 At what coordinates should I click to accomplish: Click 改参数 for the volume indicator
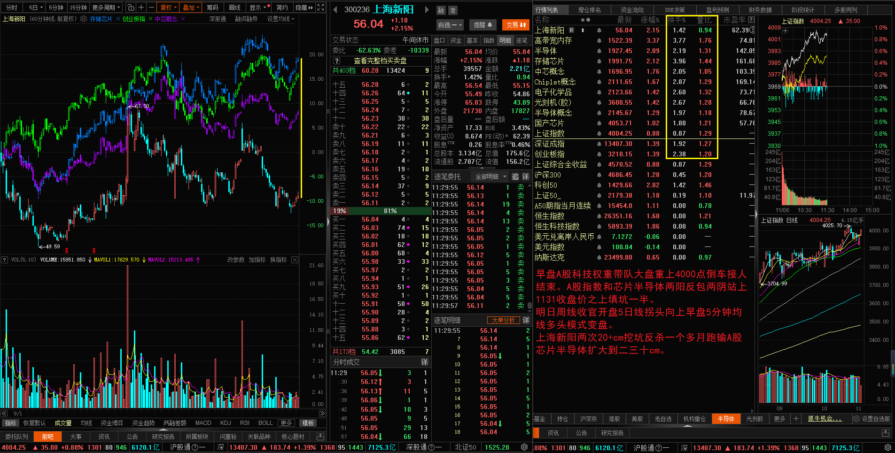[x=236, y=260]
